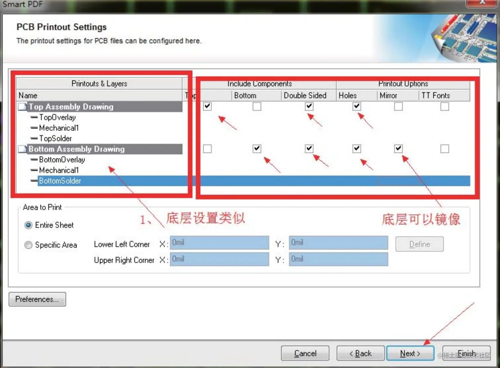Cancel the Smart PDF wizard
This screenshot has height=368, width=500.
coord(305,353)
